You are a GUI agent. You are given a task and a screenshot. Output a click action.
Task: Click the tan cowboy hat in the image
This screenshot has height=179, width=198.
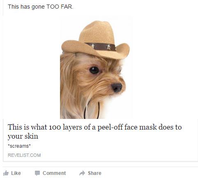tap(95, 40)
